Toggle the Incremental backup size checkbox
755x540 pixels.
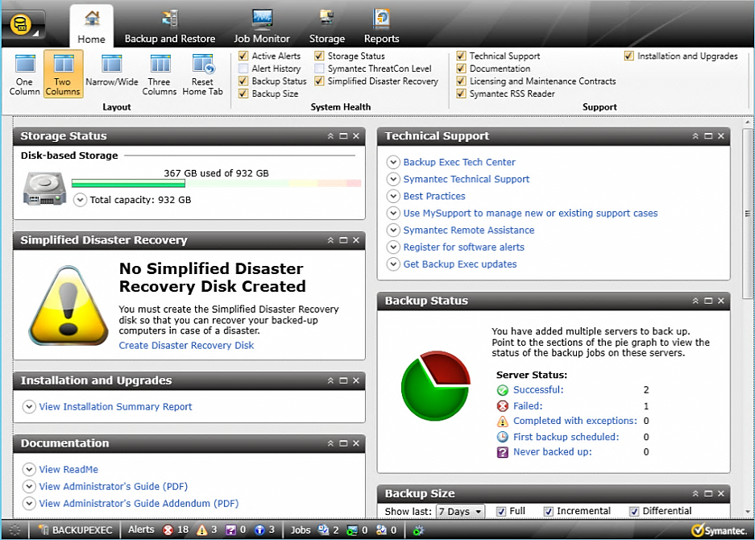coord(549,511)
